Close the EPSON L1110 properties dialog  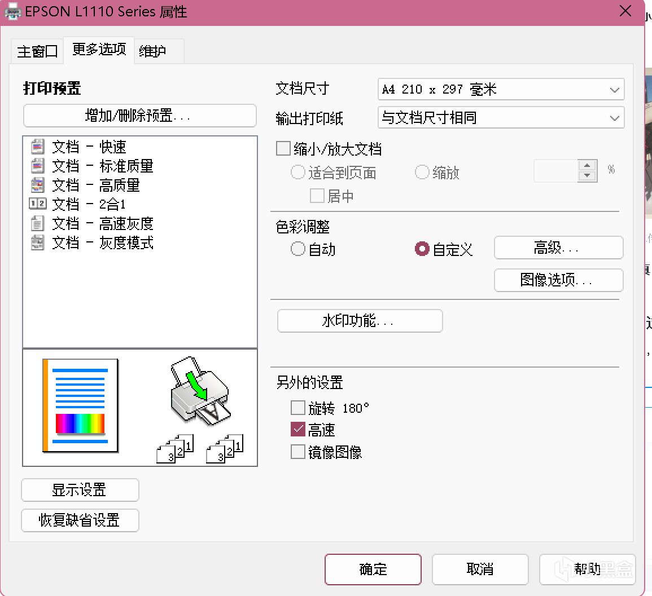(625, 11)
